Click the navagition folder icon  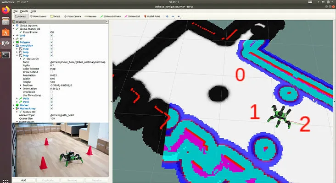point(17,45)
